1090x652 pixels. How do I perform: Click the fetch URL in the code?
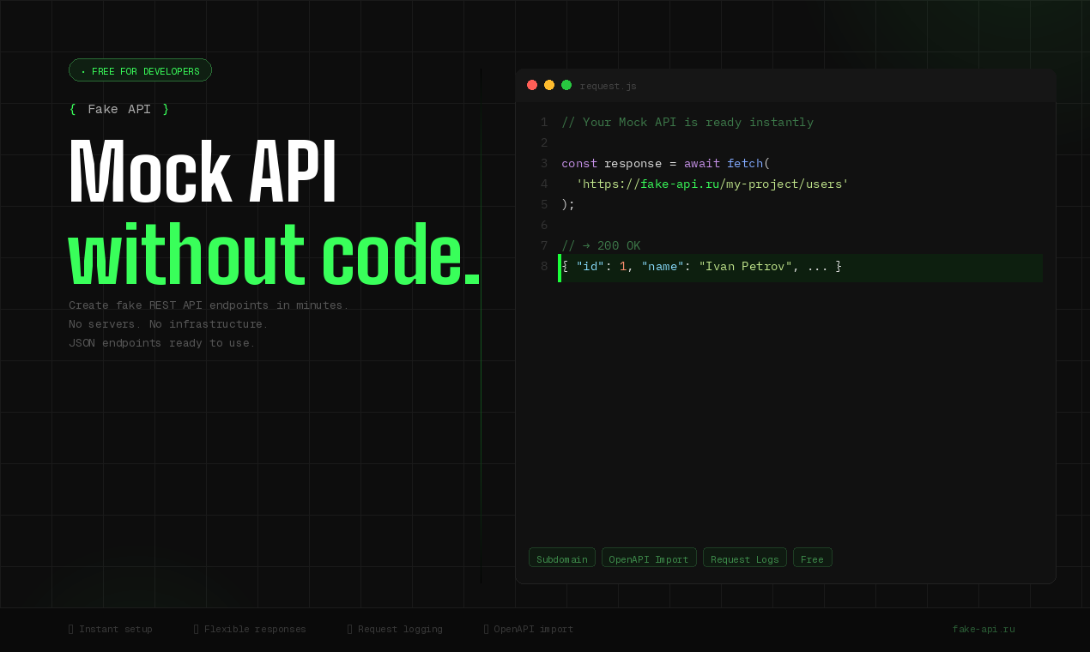[x=714, y=184]
